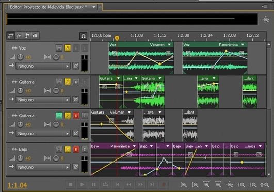Open first Bajo Panorámica clip dropdown
Viewport: 274px width, 192px height.
(134, 146)
